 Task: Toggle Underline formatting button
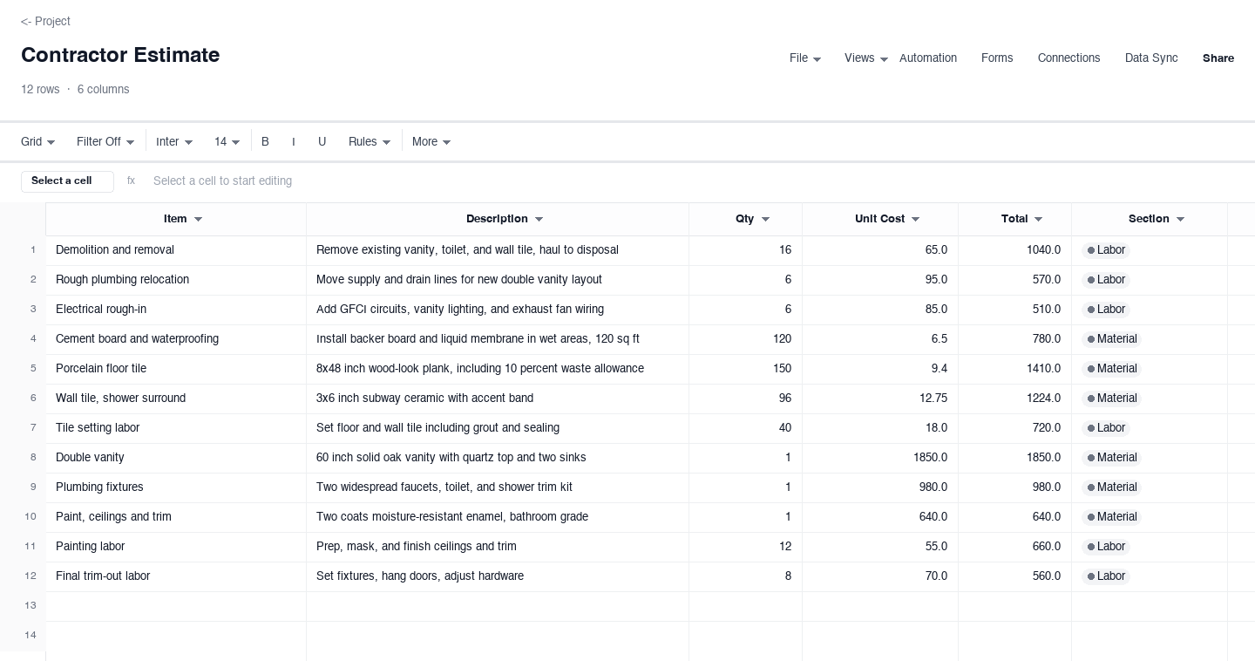322,141
